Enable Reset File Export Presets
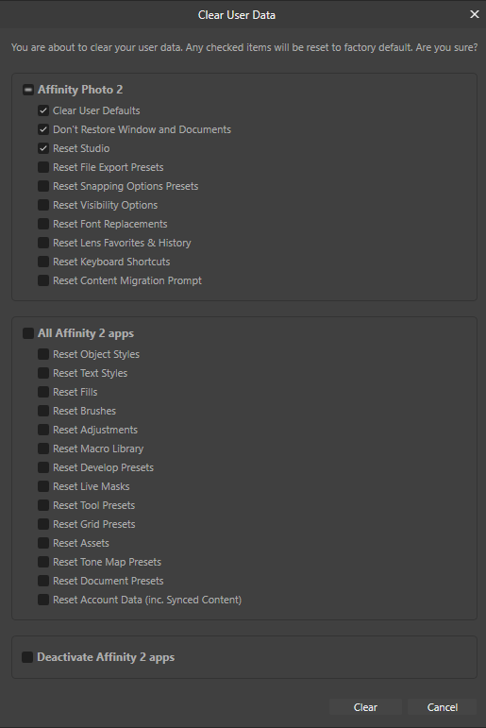This screenshot has height=728, width=486. click(43, 167)
